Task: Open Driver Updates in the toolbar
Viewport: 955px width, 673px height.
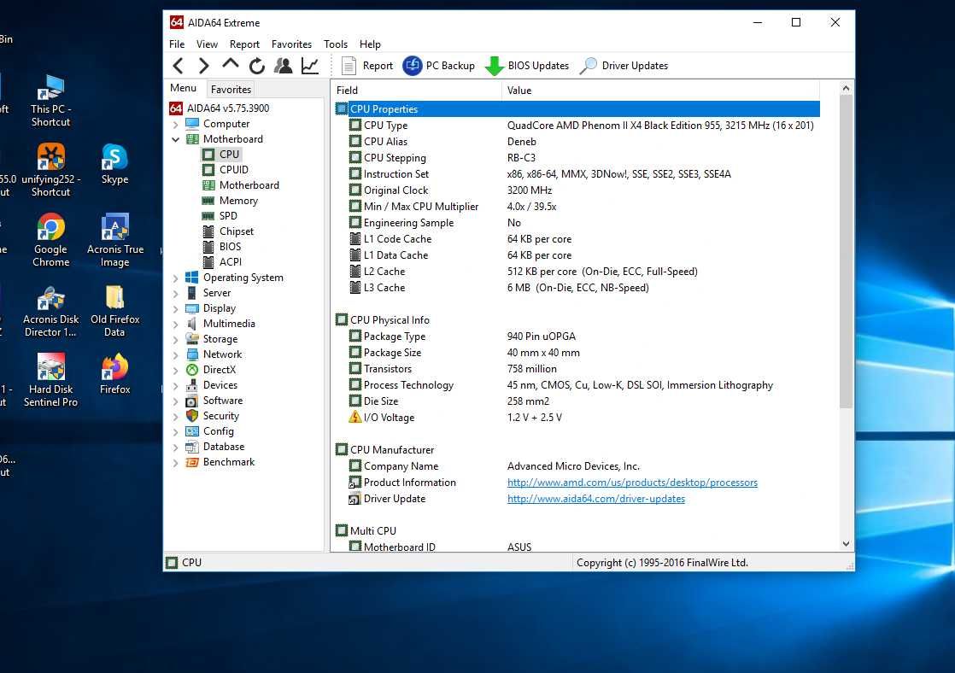Action: coord(624,66)
